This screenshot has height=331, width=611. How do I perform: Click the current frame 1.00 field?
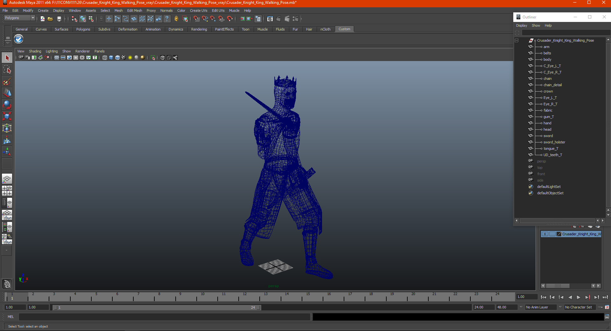[x=527, y=297]
